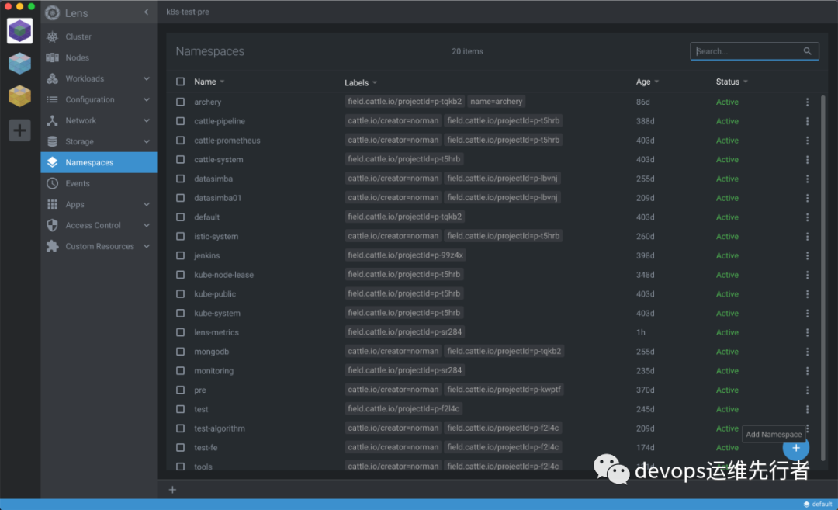Check the kube-system namespace checkbox
Screen dimensions: 838x510
click(181, 314)
